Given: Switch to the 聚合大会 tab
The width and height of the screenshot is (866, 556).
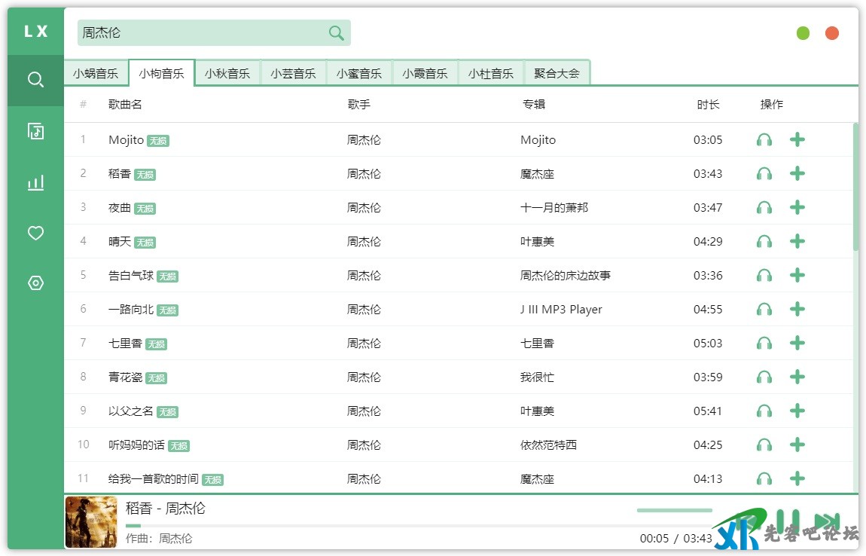Looking at the screenshot, I should pyautogui.click(x=556, y=74).
